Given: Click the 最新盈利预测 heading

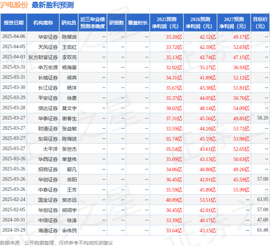Looking at the screenshot, I should click(53, 5).
